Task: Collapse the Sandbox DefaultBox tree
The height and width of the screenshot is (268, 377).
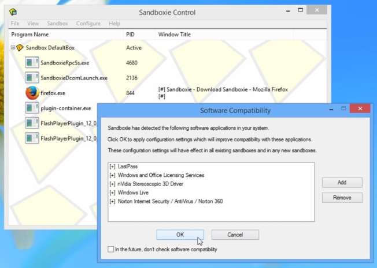Action: (13, 48)
